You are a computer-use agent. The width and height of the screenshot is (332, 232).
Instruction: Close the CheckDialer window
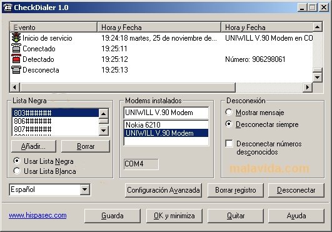coord(324,8)
